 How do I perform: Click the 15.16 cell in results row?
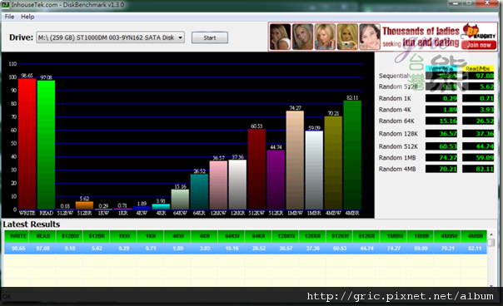(232, 249)
